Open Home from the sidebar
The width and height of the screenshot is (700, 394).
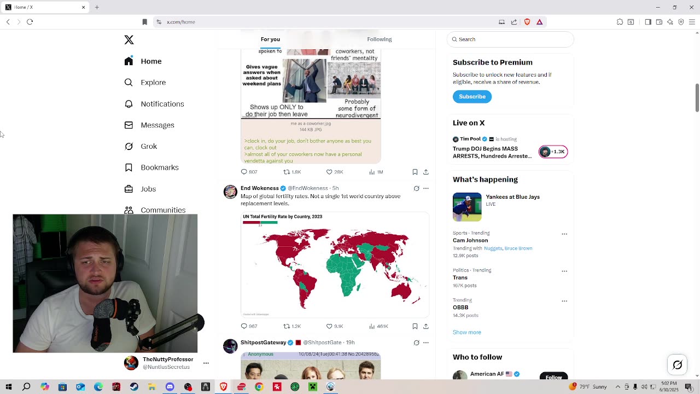click(143, 61)
